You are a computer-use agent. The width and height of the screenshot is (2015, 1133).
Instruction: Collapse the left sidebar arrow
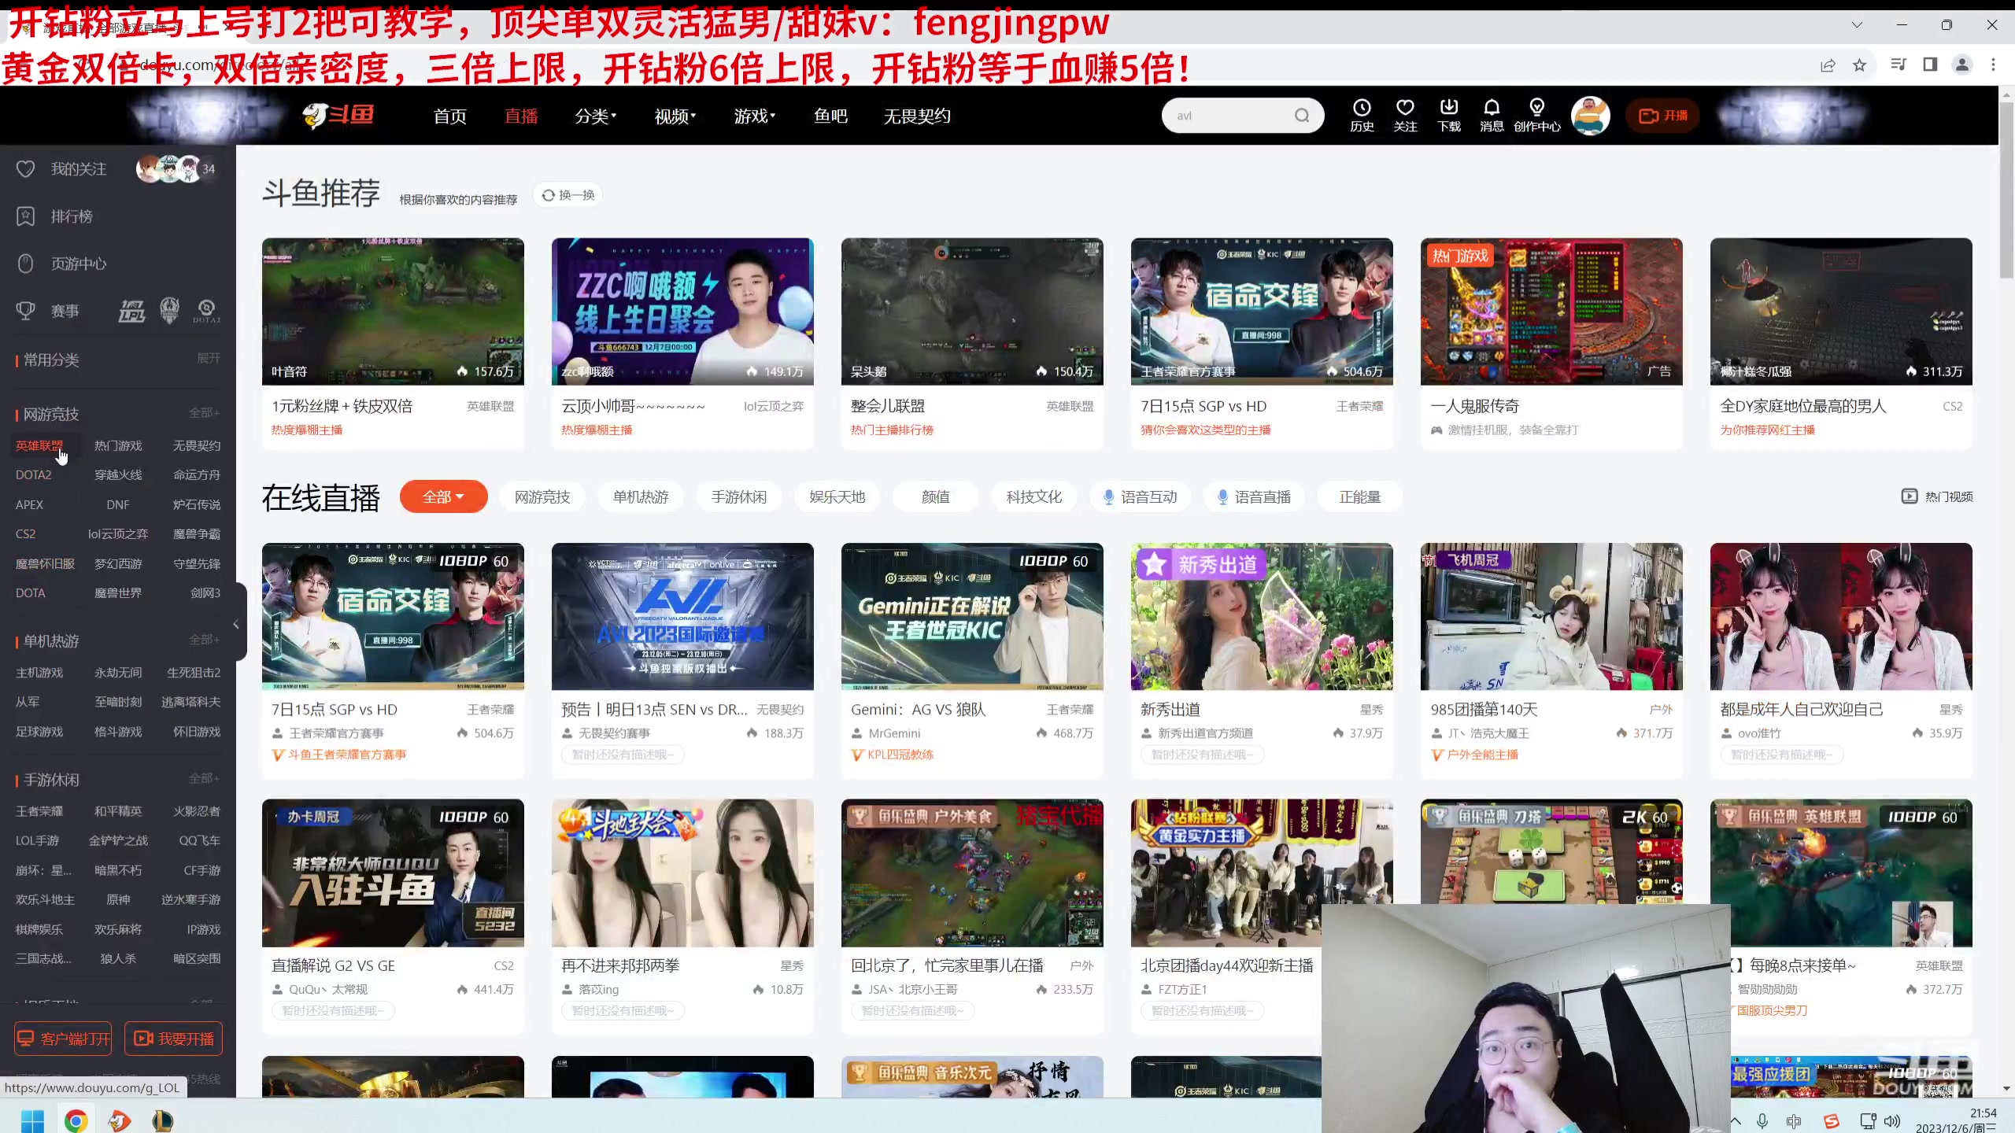tap(236, 624)
